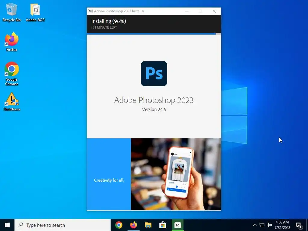This screenshot has height=231, width=308.
Task: Open the Recycle Bin desktop icon
Action: pos(12,12)
